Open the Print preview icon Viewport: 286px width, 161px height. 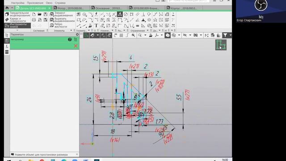click(x=40, y=20)
